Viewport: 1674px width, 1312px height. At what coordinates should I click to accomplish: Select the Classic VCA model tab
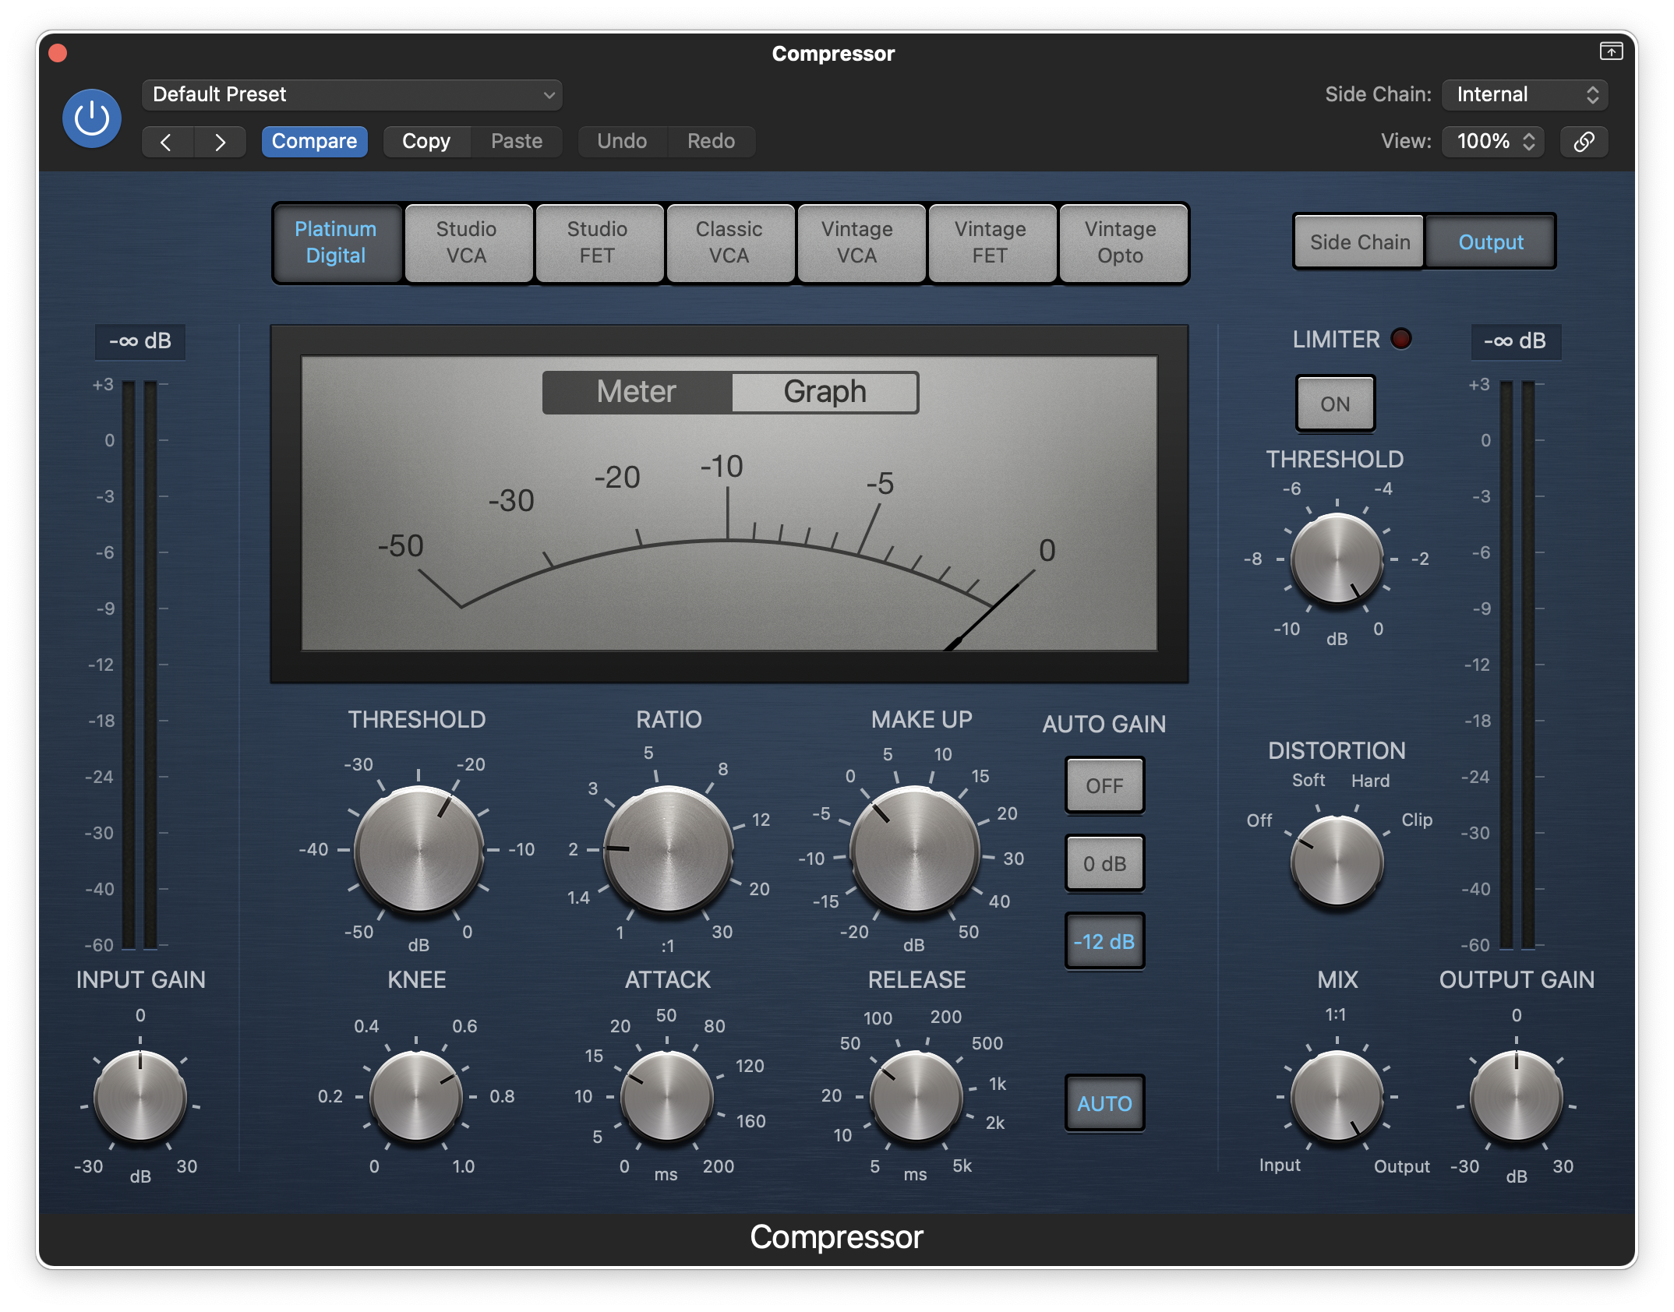(x=729, y=242)
